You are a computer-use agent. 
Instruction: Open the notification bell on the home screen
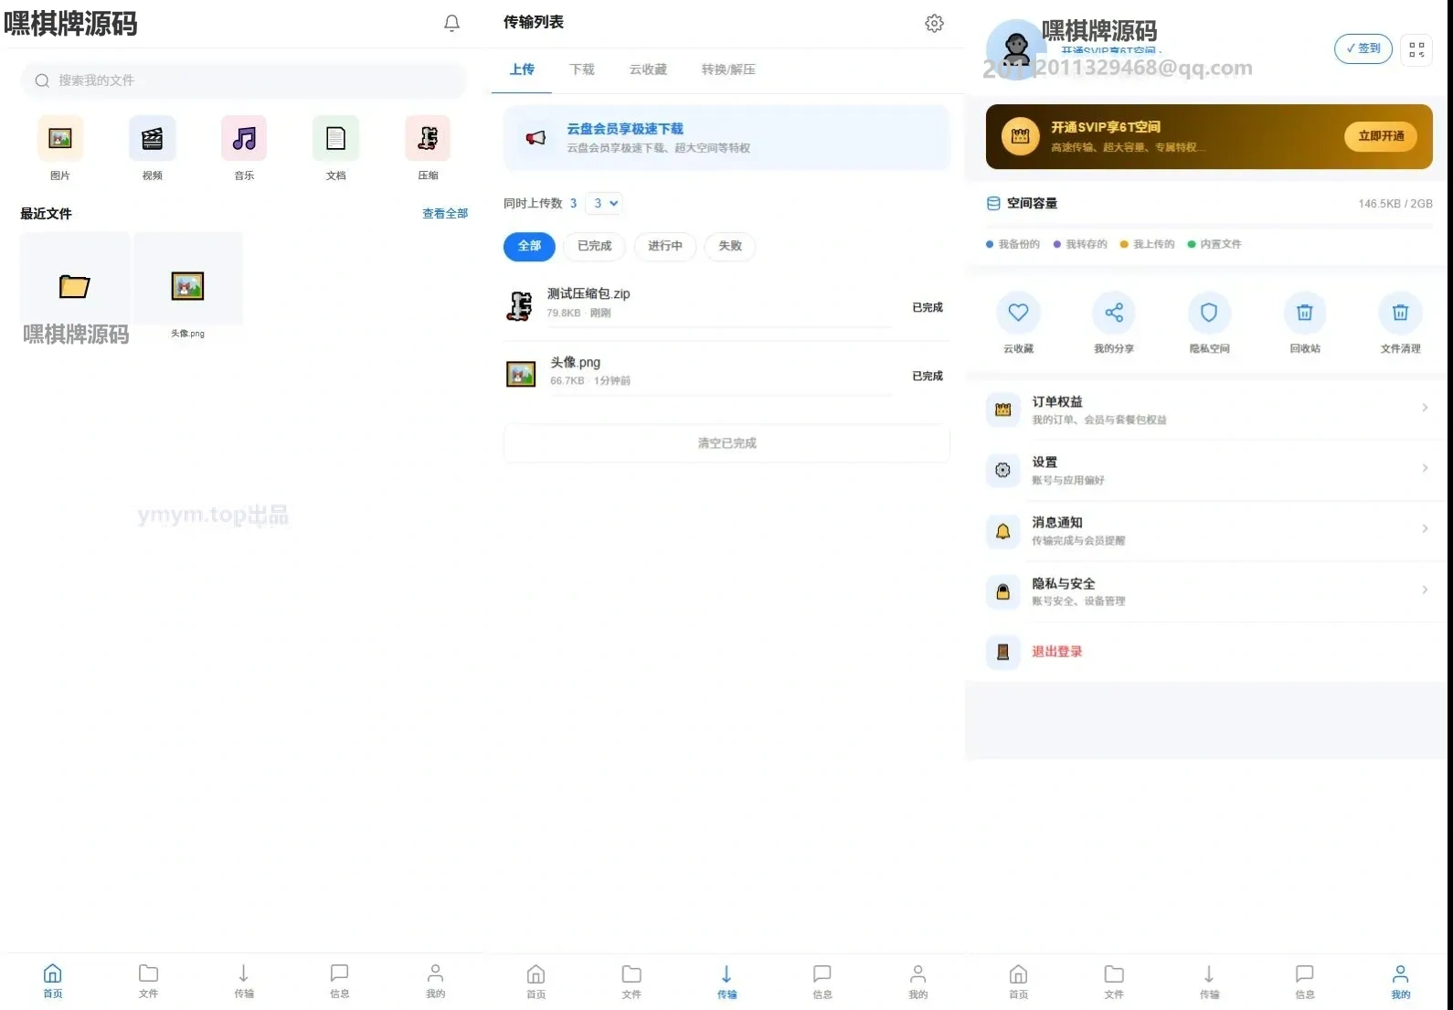pos(451,23)
